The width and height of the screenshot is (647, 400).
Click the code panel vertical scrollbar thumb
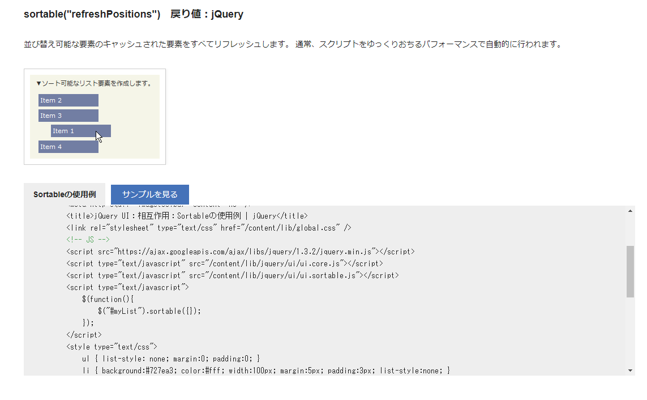(x=630, y=271)
